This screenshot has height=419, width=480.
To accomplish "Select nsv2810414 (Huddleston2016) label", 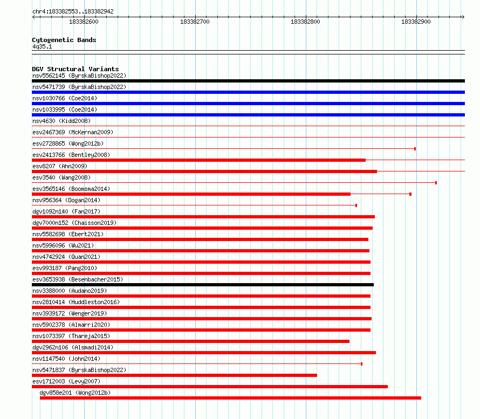I will (76, 302).
